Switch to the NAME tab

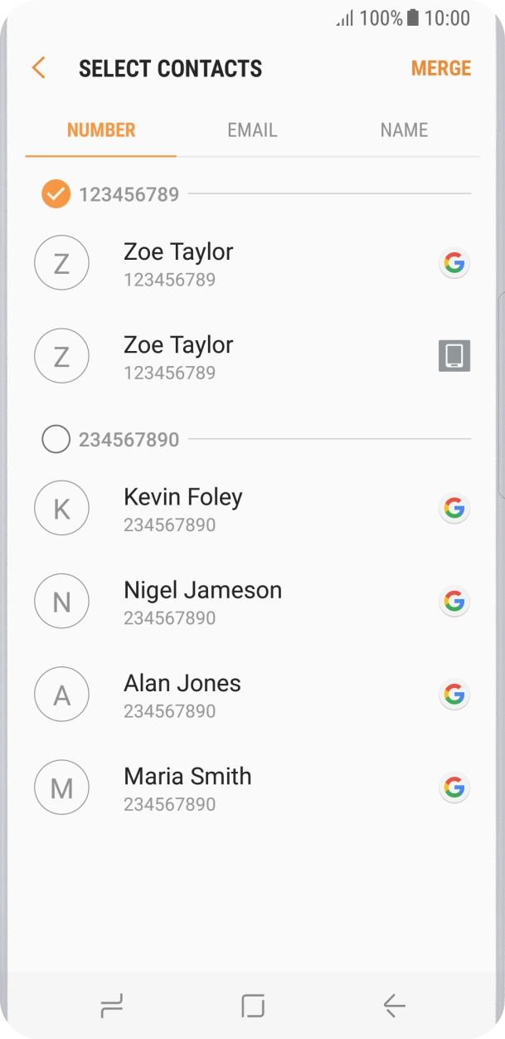click(404, 130)
